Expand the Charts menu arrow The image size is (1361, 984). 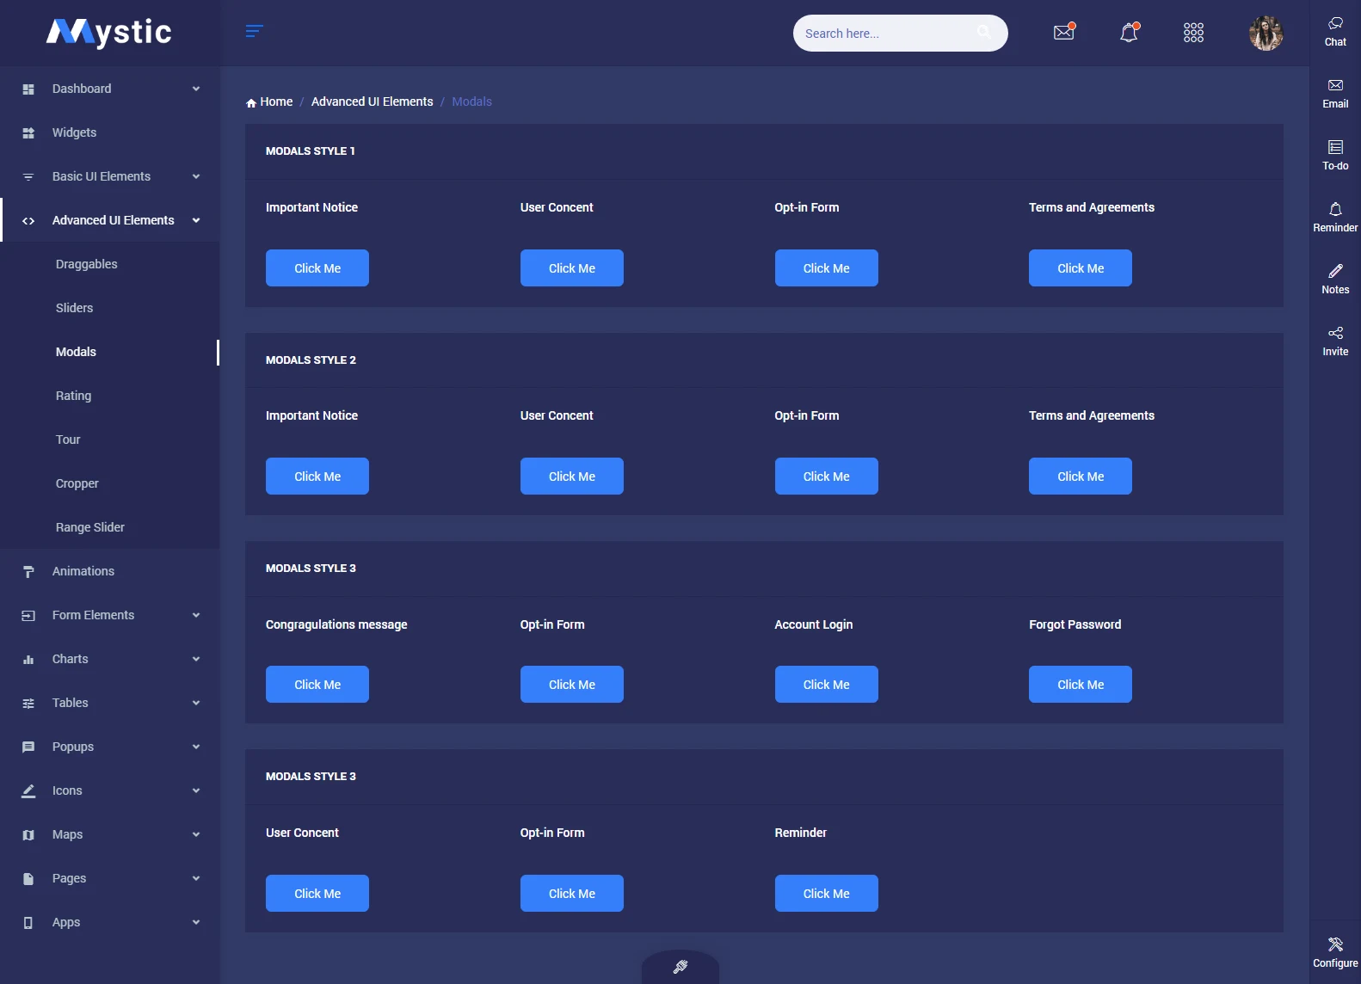point(196,659)
